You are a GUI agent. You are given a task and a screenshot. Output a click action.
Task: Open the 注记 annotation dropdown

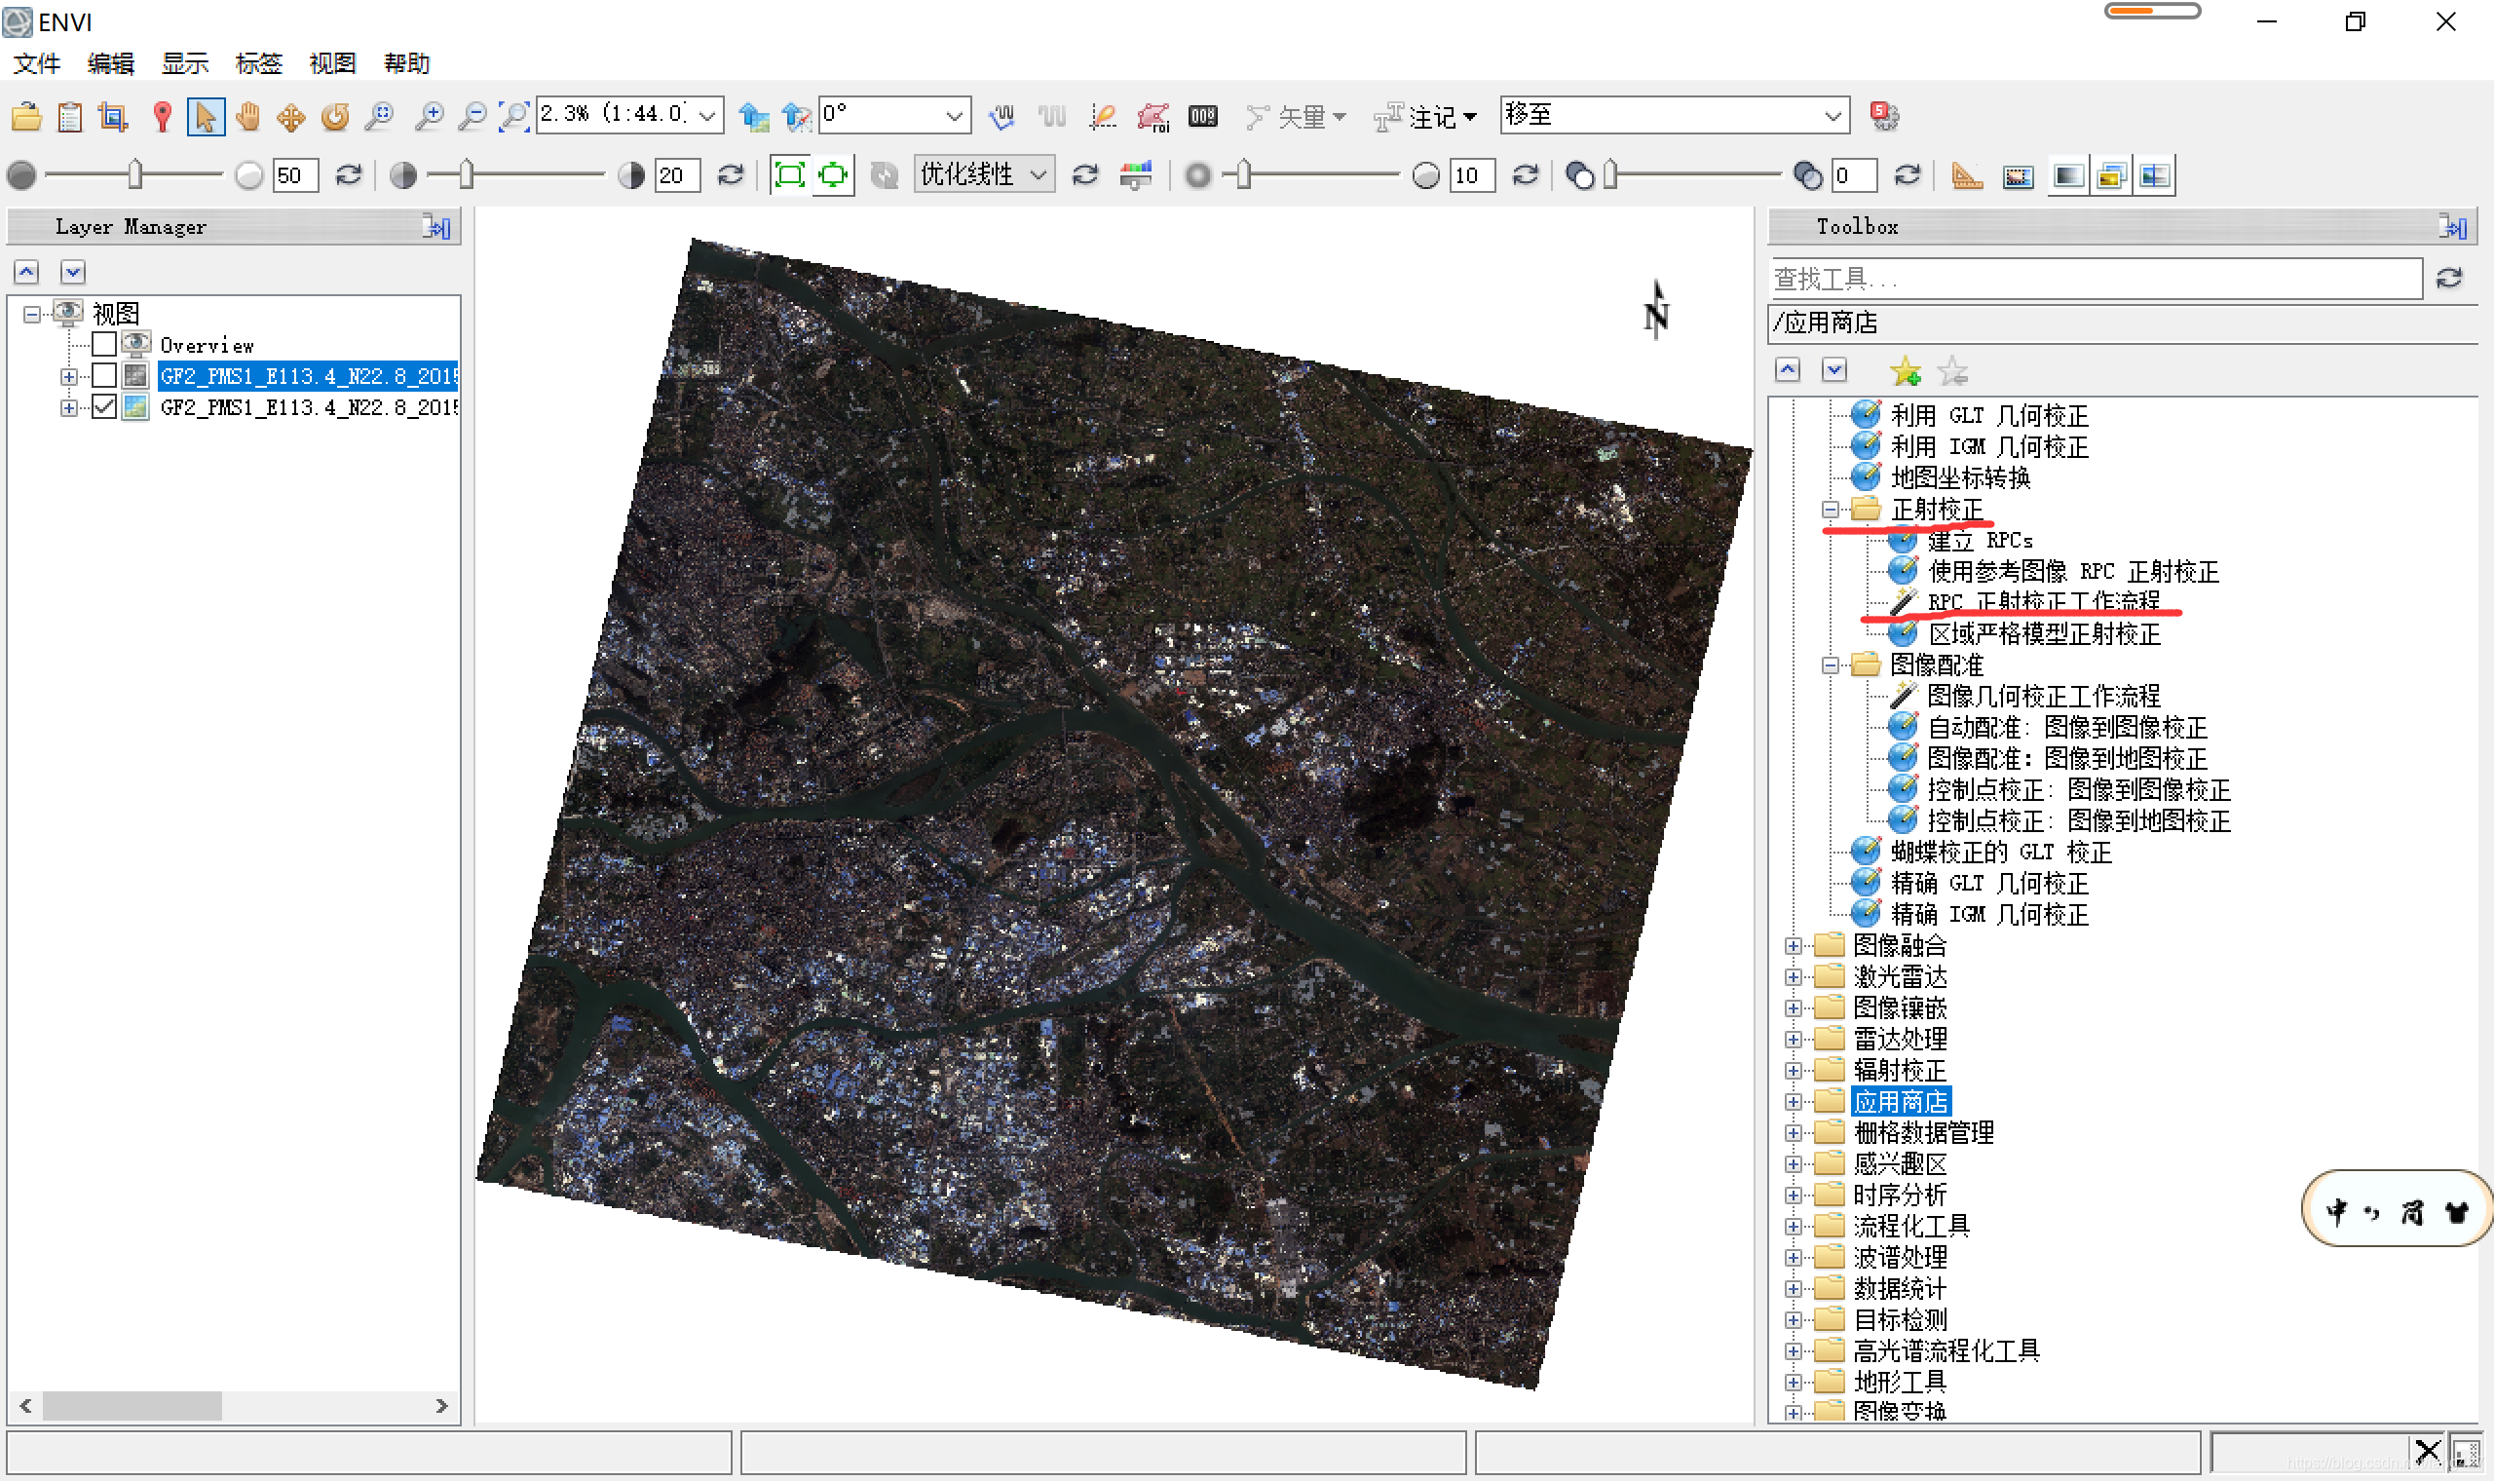point(1424,117)
